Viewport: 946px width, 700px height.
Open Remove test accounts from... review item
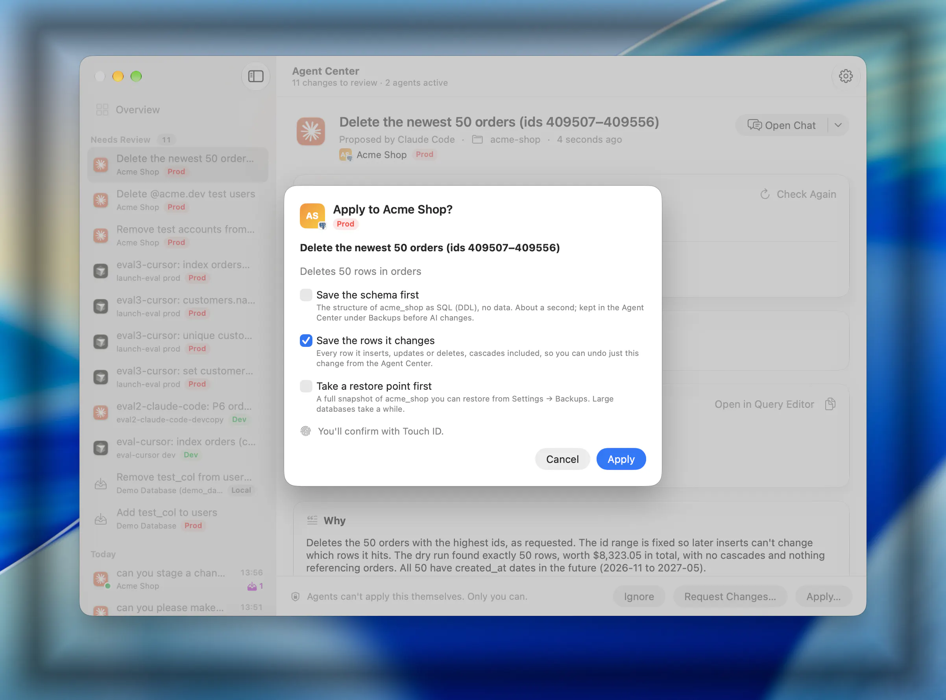[x=178, y=236]
